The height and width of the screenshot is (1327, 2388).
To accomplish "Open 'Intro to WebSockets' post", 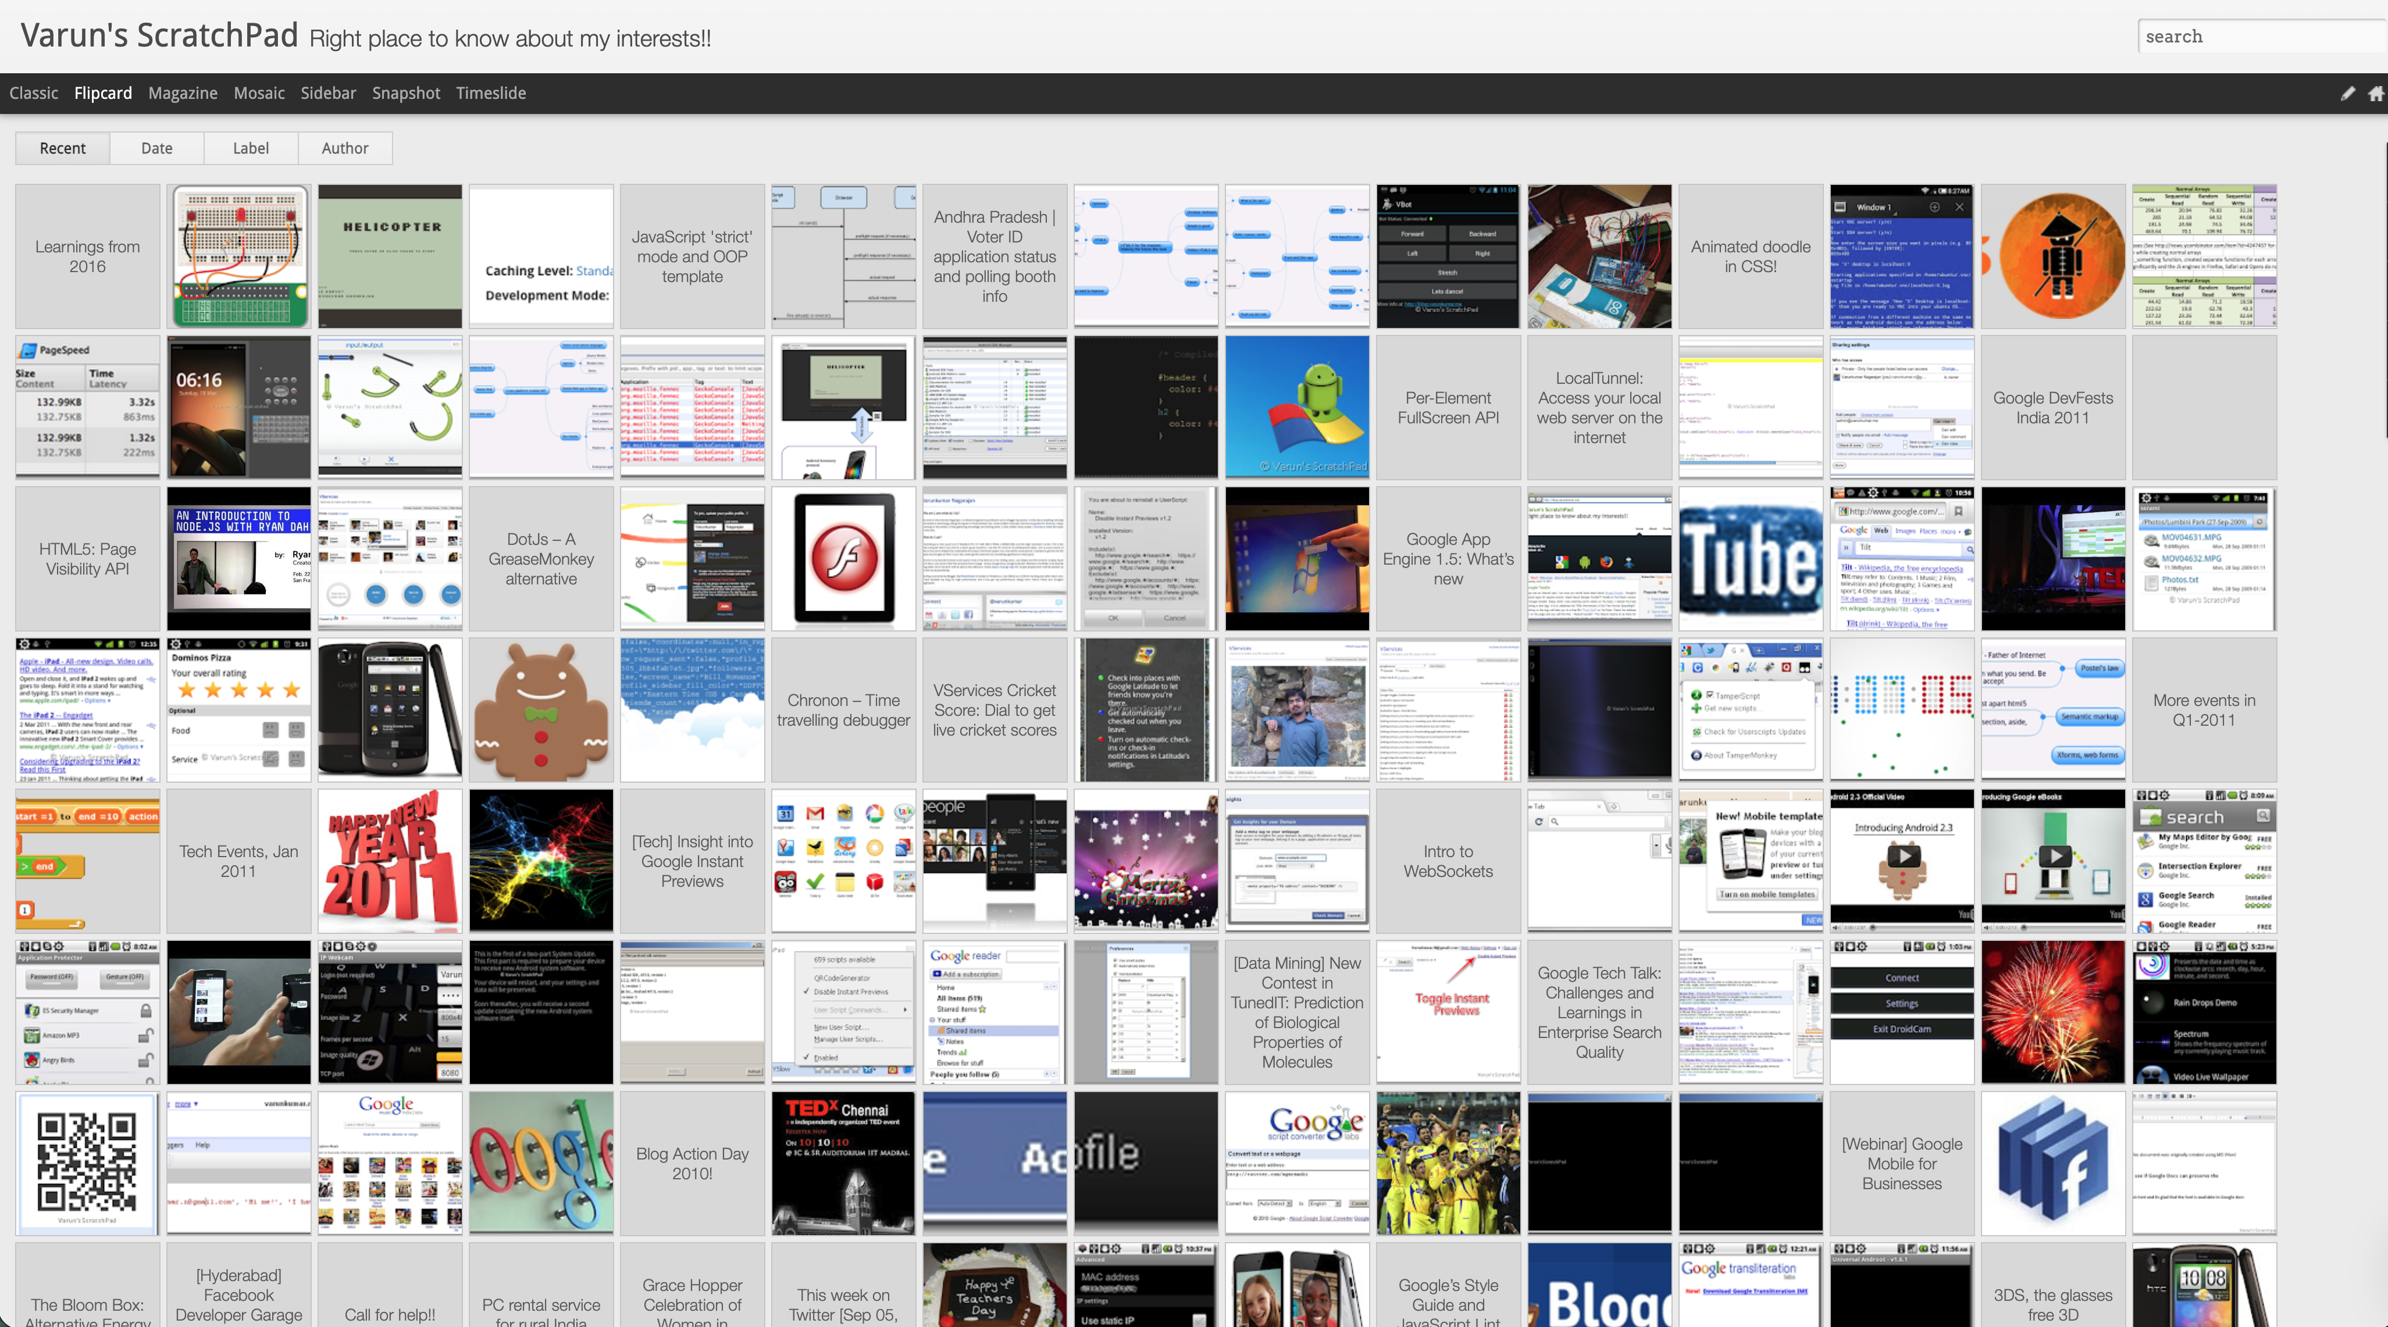I will 1448,861.
